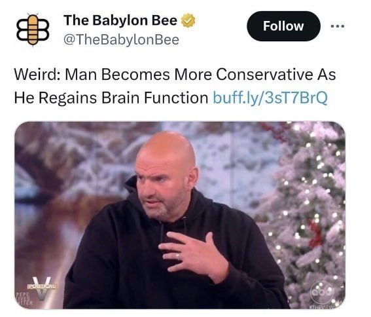371x317 pixels.
Task: Select the #TheView hashtag watermark text
Action: click(321, 307)
